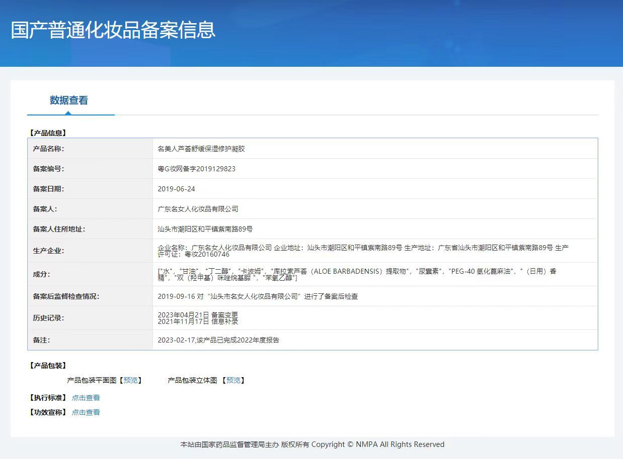Screen dimensions: 623x459
Task: Click the 2019-09-16 post-filing inspection entry
Action: pyautogui.click(x=258, y=297)
